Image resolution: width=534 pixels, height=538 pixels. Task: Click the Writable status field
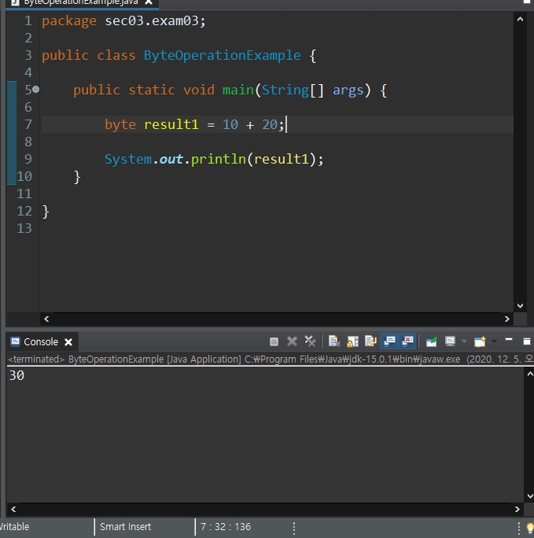[14, 527]
